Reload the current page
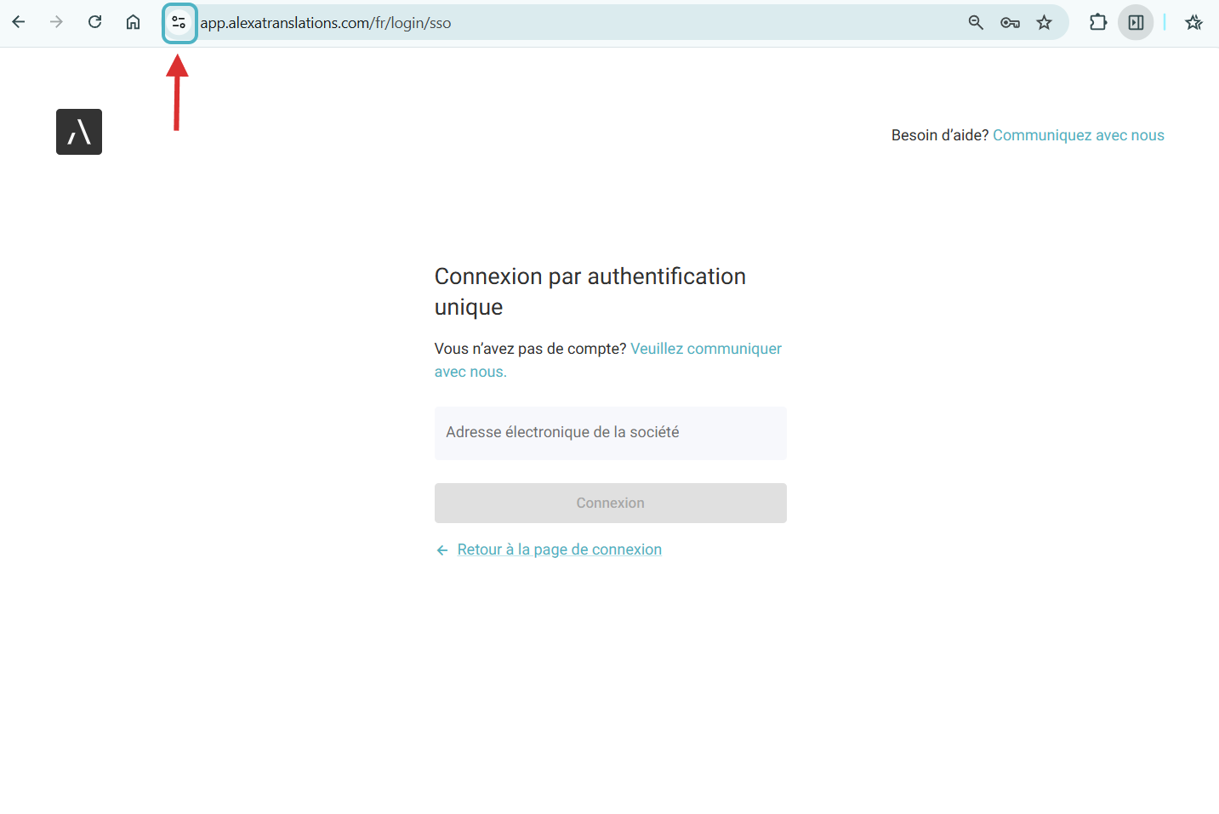Viewport: 1219px width, 814px height. tap(95, 22)
